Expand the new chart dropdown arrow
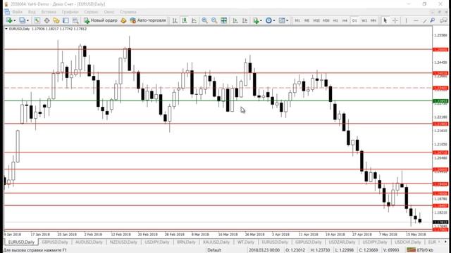 tap(15, 20)
